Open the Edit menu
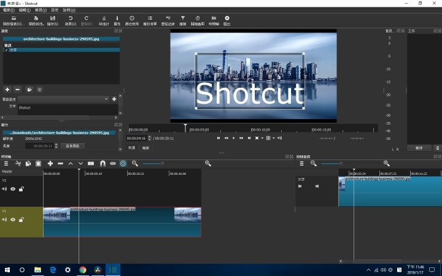The height and width of the screenshot is (276, 442). [x=25, y=10]
